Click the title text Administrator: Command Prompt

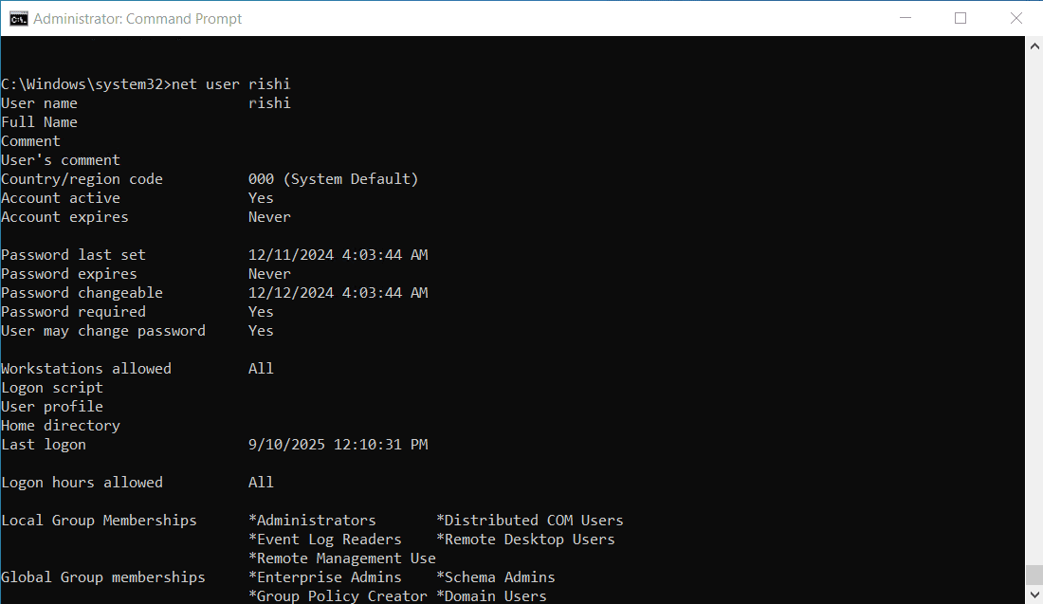click(136, 18)
